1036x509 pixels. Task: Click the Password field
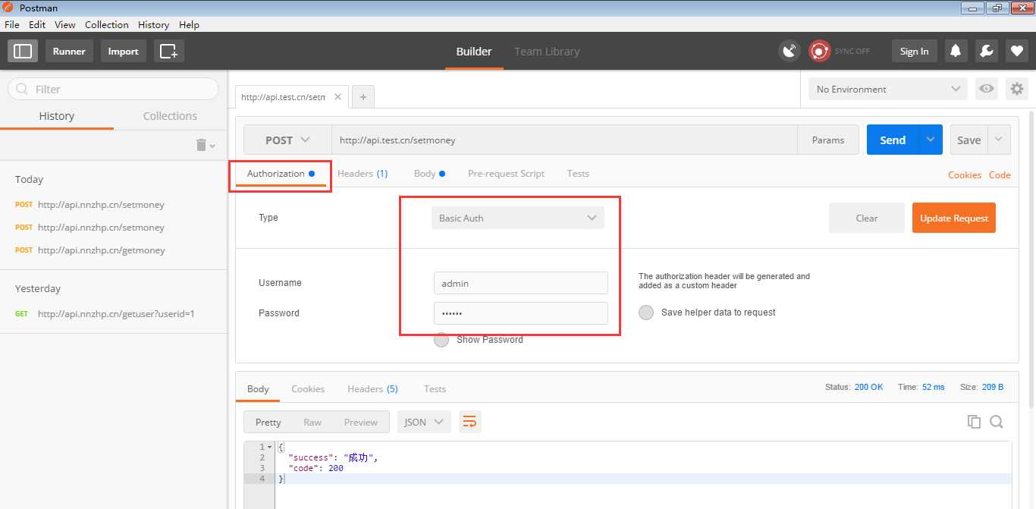pos(521,313)
